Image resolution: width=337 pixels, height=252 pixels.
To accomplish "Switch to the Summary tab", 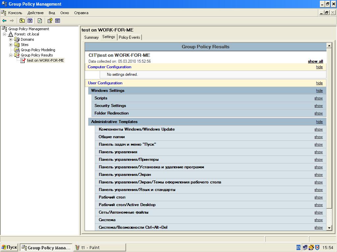I will tap(91, 37).
